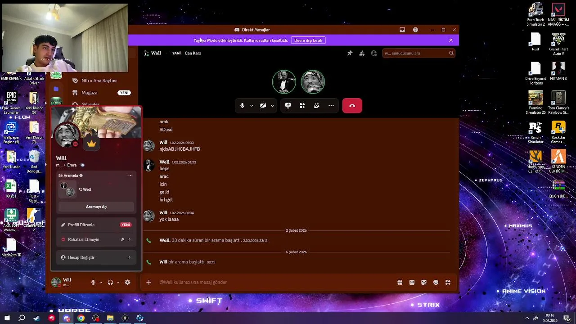Click the info icon next to Bir Aramada
The height and width of the screenshot is (324, 576).
pos(81,175)
